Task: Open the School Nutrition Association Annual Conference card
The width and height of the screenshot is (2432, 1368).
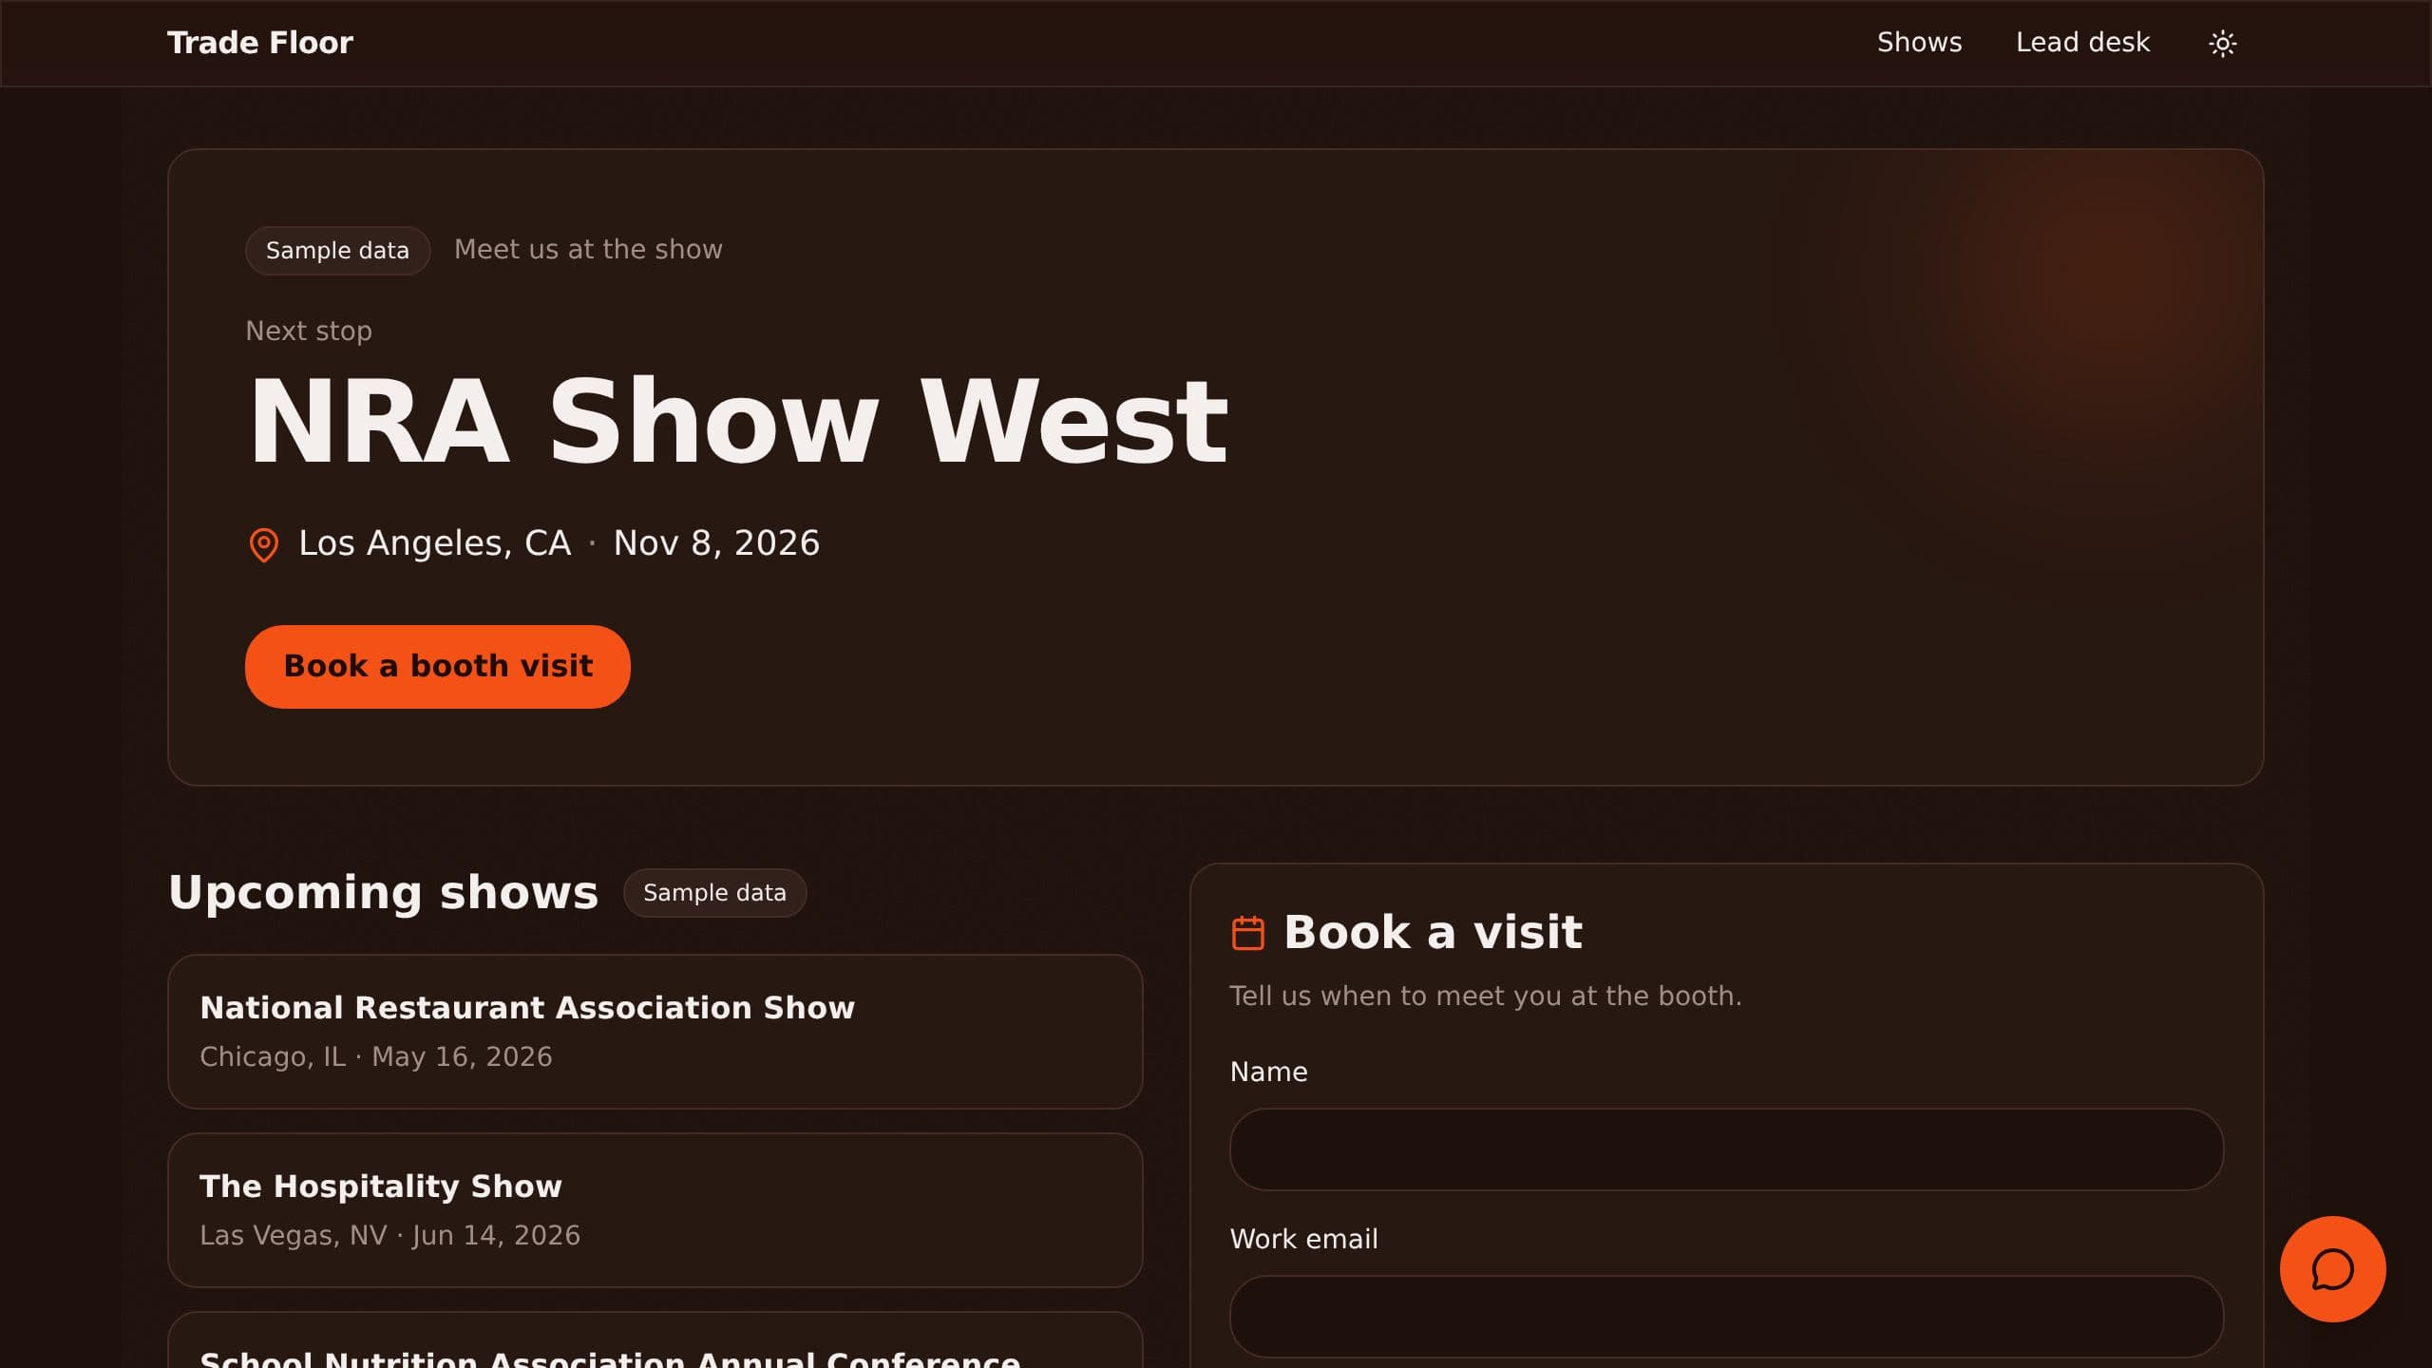Action: coord(655,1340)
